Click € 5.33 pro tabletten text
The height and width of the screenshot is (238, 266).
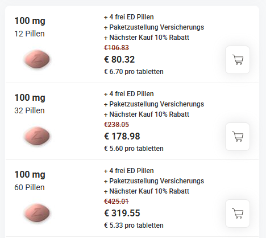[x=134, y=225]
